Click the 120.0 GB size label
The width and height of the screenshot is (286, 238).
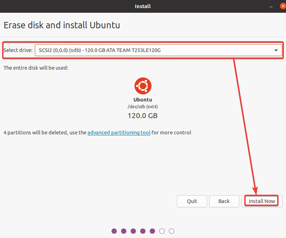(x=143, y=116)
